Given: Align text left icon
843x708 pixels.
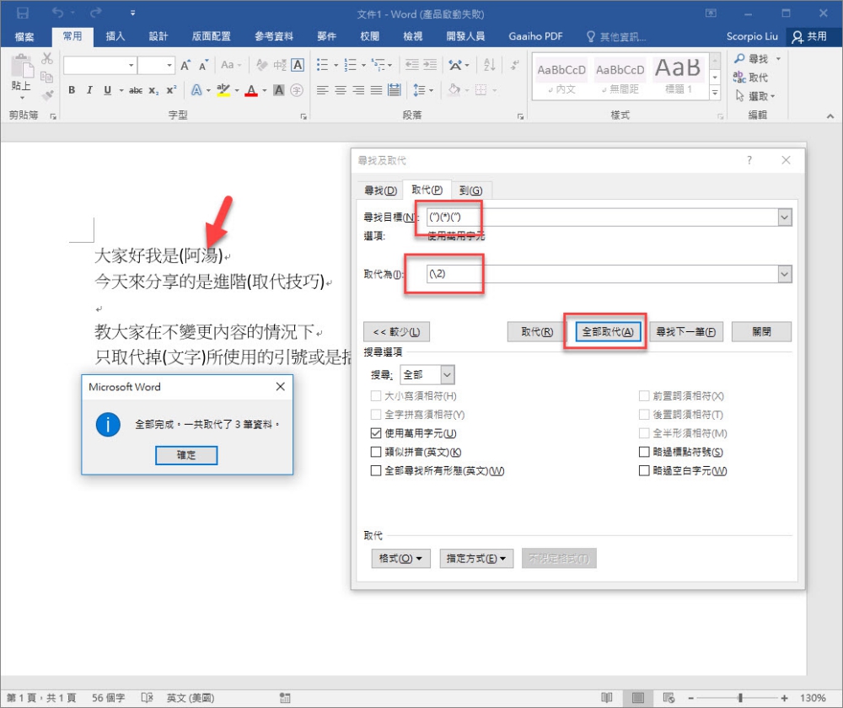Looking at the screenshot, I should pyautogui.click(x=323, y=90).
